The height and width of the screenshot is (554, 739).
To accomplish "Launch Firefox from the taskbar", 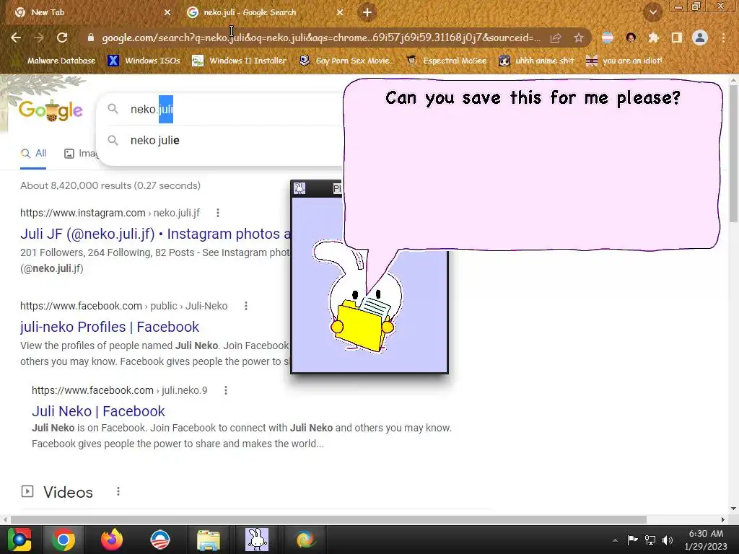I will click(x=112, y=540).
